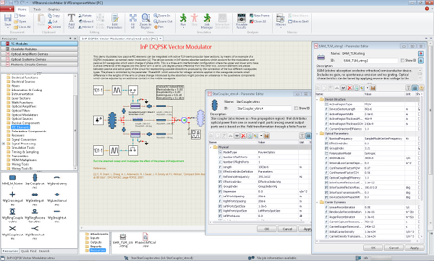
Task: Select the WgCross waveguide module icon
Action: click(x=12, y=198)
